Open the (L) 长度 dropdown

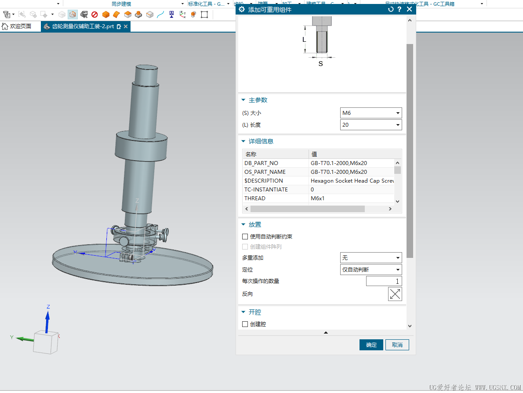point(371,125)
